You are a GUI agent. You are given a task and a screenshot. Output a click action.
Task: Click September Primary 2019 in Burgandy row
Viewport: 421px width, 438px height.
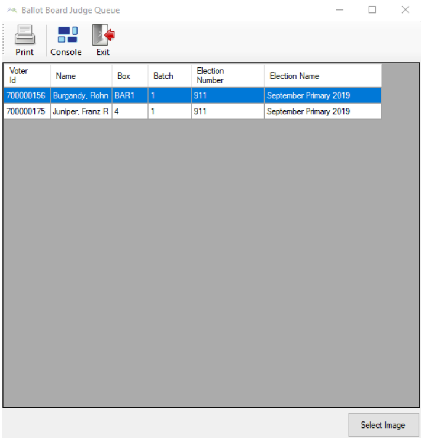323,95
